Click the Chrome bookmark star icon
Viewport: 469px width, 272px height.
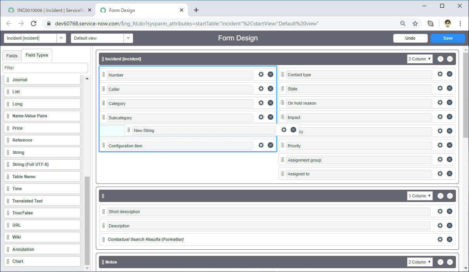click(x=415, y=23)
